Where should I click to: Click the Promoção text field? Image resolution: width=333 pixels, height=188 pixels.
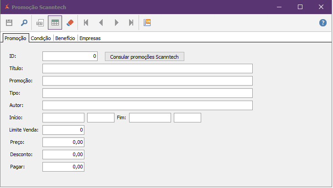pyautogui.click(x=147, y=81)
